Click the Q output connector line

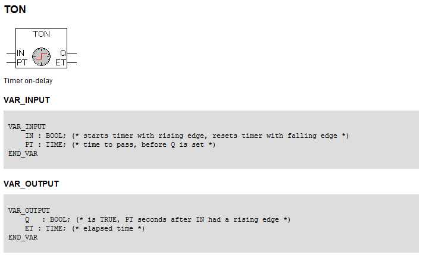tap(72, 53)
